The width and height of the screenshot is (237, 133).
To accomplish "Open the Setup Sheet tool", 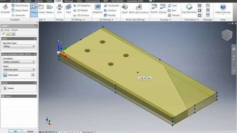I will pyautogui.click(x=20, y=10).
